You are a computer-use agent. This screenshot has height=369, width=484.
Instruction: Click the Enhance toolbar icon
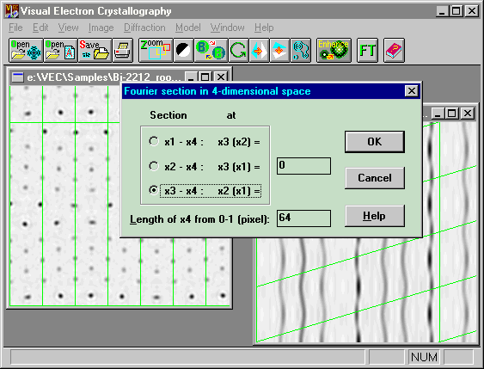coord(334,51)
